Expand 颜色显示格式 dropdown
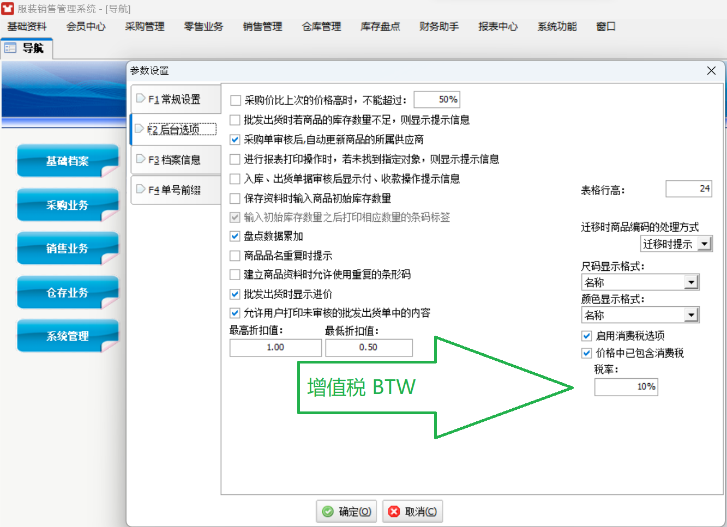This screenshot has height=527, width=727. pyautogui.click(x=692, y=315)
